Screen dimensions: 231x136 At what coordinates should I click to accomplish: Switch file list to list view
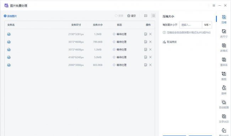(154, 16)
